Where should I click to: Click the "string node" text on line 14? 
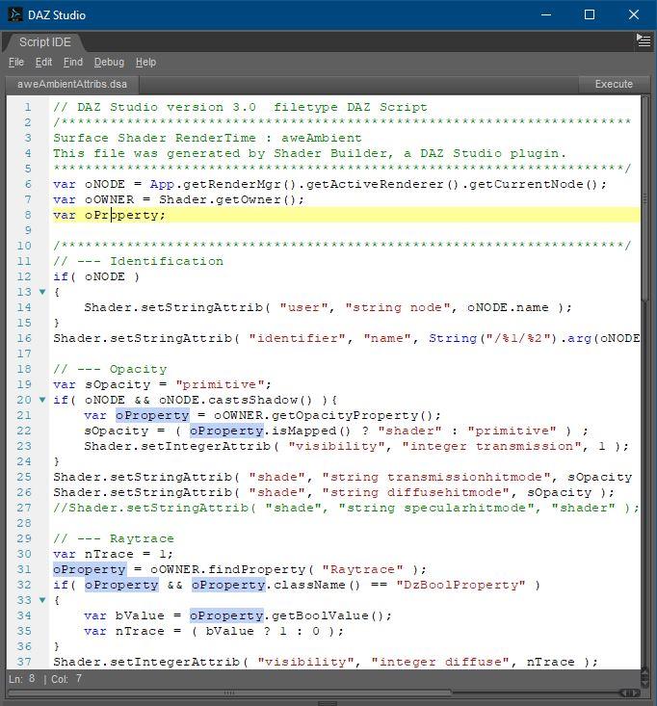click(398, 307)
